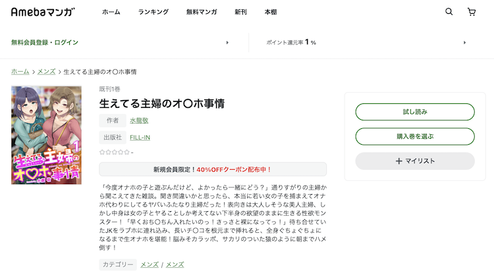Click メンズ breadcrumb link
Viewport: 494px width, 273px height.
[x=46, y=72]
